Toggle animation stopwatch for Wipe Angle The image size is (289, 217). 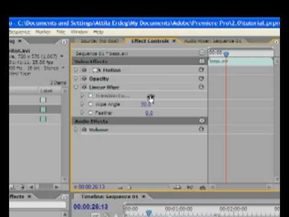pyautogui.click(x=90, y=104)
